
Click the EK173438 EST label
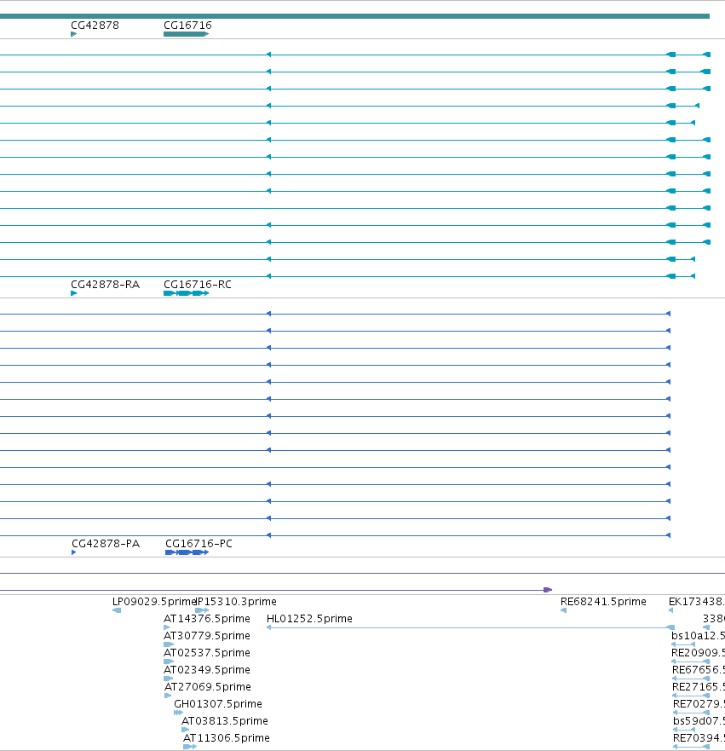pos(697,602)
